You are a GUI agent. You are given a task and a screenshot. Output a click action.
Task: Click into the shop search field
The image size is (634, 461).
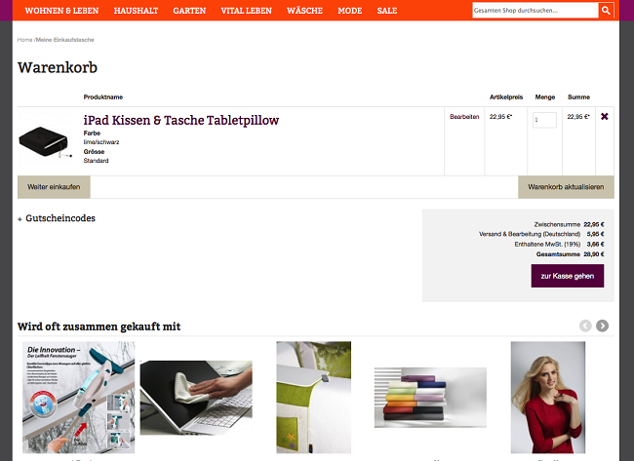[x=535, y=11]
